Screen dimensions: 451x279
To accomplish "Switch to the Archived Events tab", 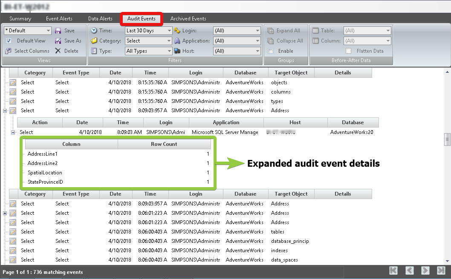I will 188,19.
